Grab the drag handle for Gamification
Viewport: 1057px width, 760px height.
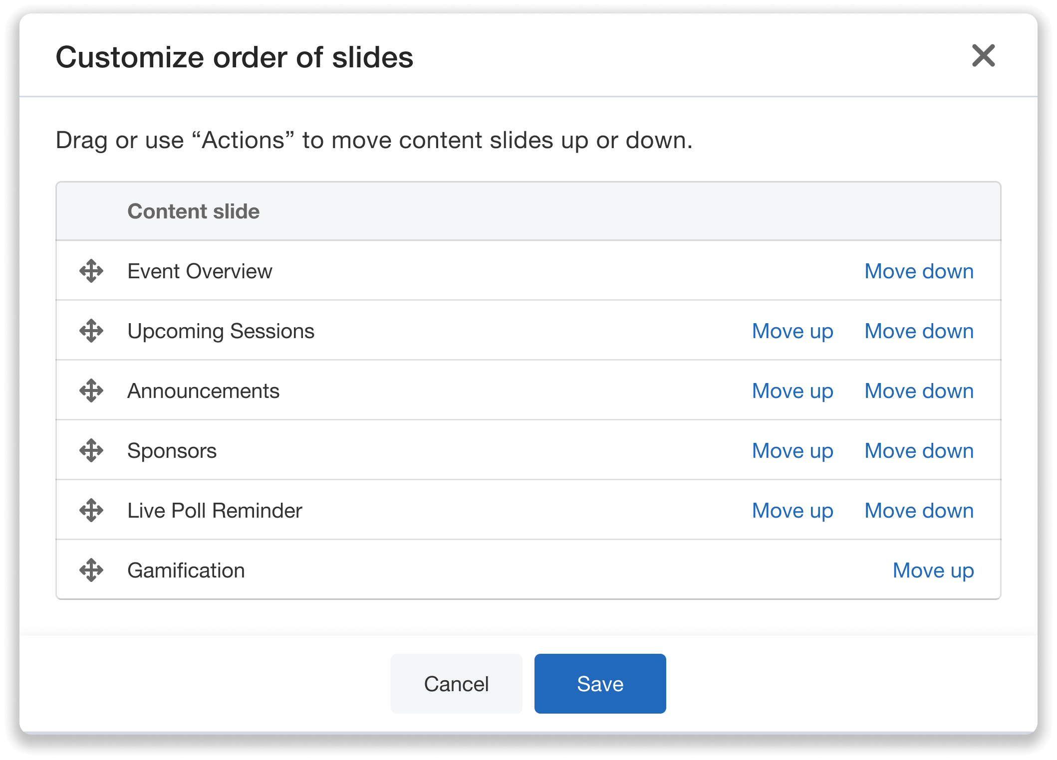91,570
